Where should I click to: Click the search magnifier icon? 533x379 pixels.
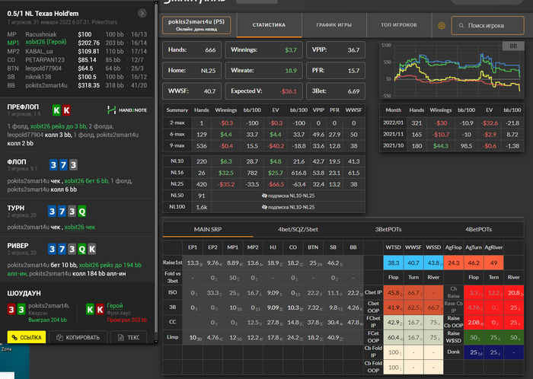click(461, 25)
